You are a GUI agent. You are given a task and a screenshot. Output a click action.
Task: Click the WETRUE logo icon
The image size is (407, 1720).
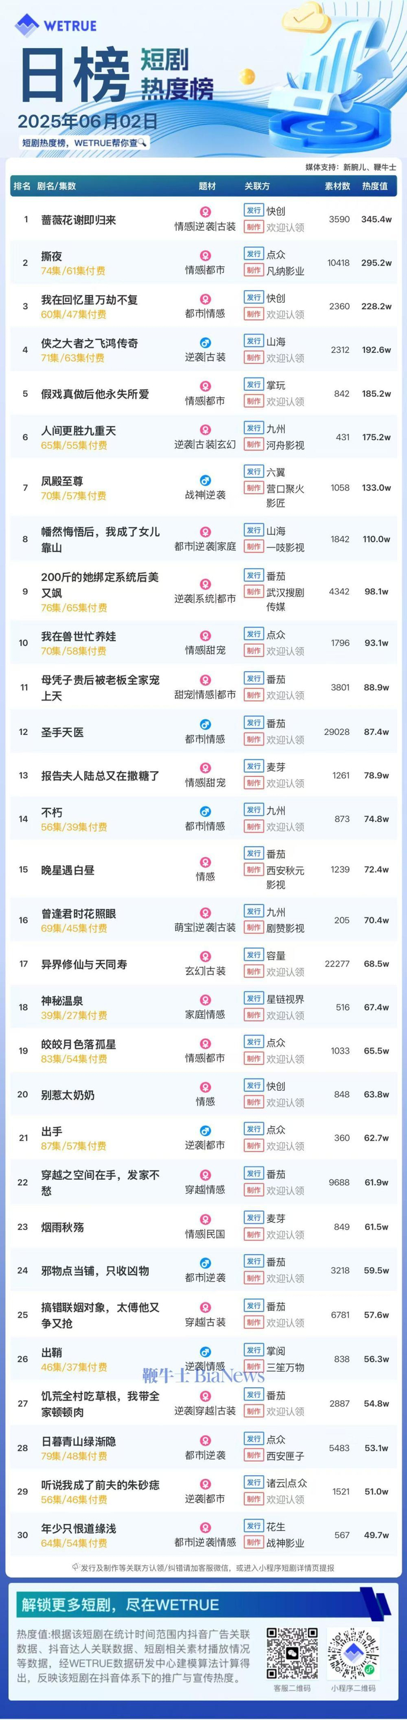27,26
